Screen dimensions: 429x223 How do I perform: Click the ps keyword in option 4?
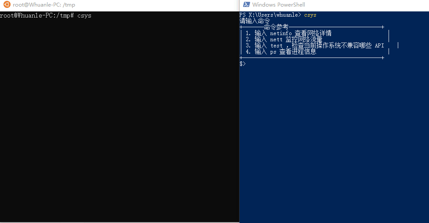(273, 52)
